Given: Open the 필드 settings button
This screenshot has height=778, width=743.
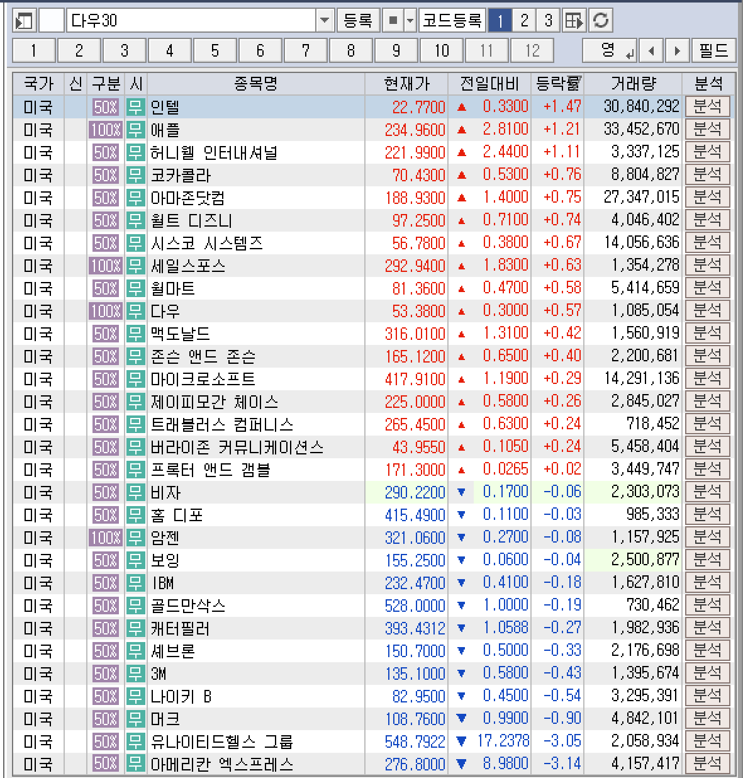Looking at the screenshot, I should click(714, 50).
